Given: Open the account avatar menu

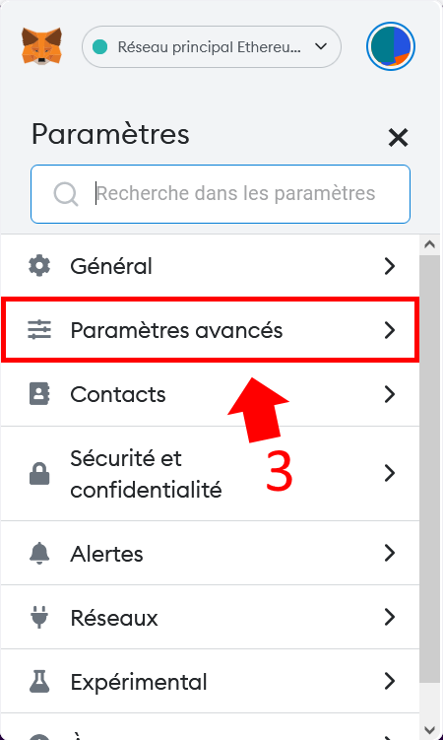Looking at the screenshot, I should (x=390, y=46).
